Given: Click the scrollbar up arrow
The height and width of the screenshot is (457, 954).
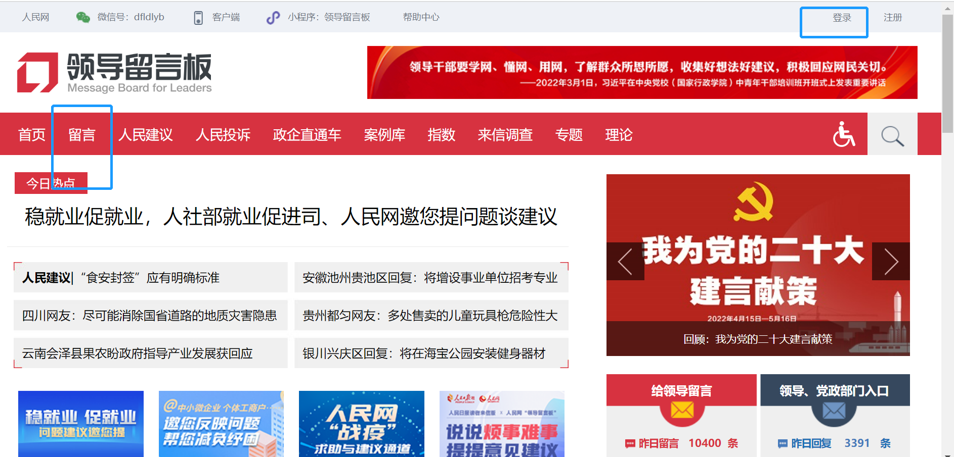Looking at the screenshot, I should pos(947,8).
